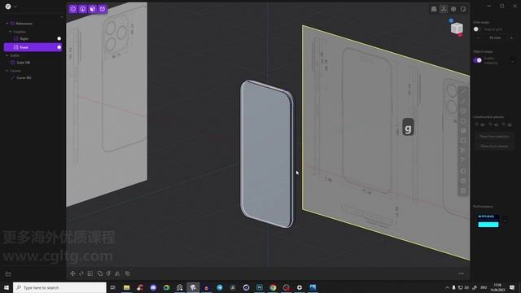This screenshot has width=521, height=293.
Task: Click the highlighted viewport mode icon top-right
Action: (444, 9)
